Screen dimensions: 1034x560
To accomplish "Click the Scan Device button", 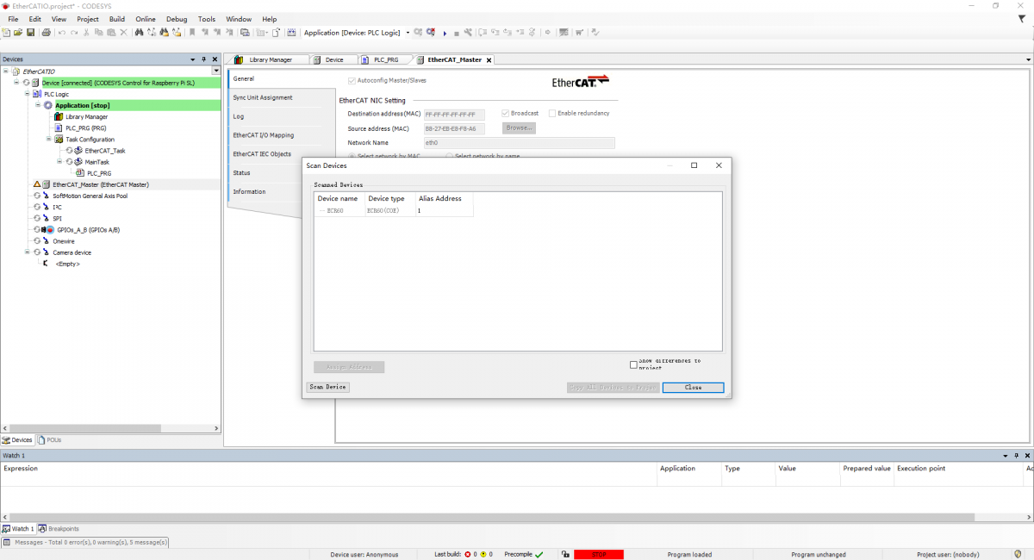I will [x=327, y=388].
